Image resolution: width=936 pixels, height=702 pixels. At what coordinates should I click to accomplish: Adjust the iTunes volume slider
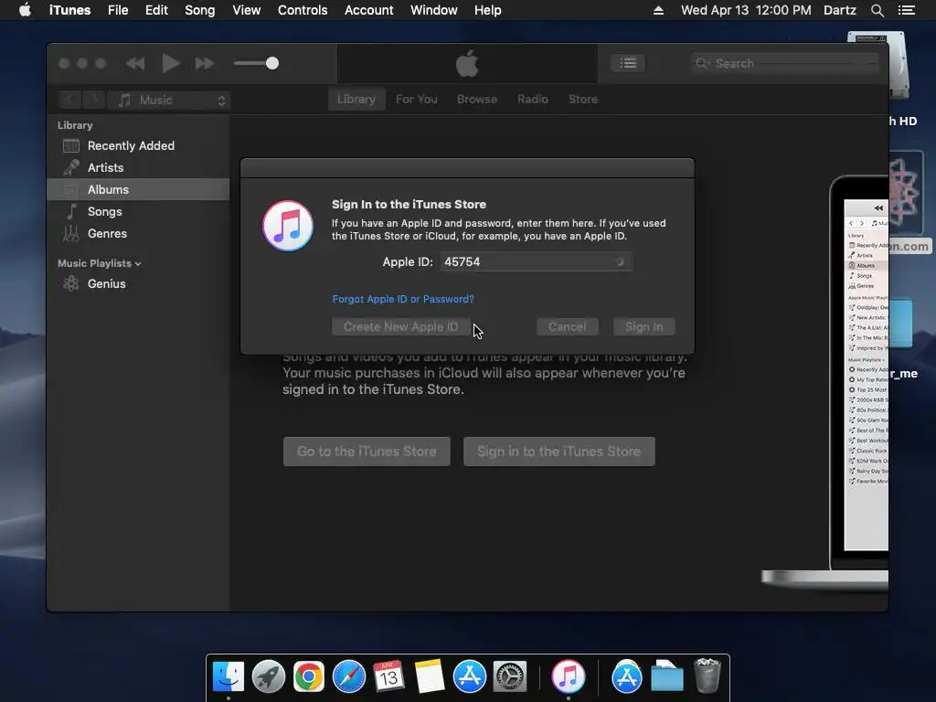256,63
